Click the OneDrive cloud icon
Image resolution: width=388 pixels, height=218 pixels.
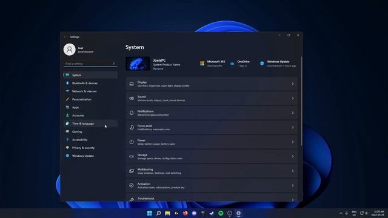tap(232, 64)
